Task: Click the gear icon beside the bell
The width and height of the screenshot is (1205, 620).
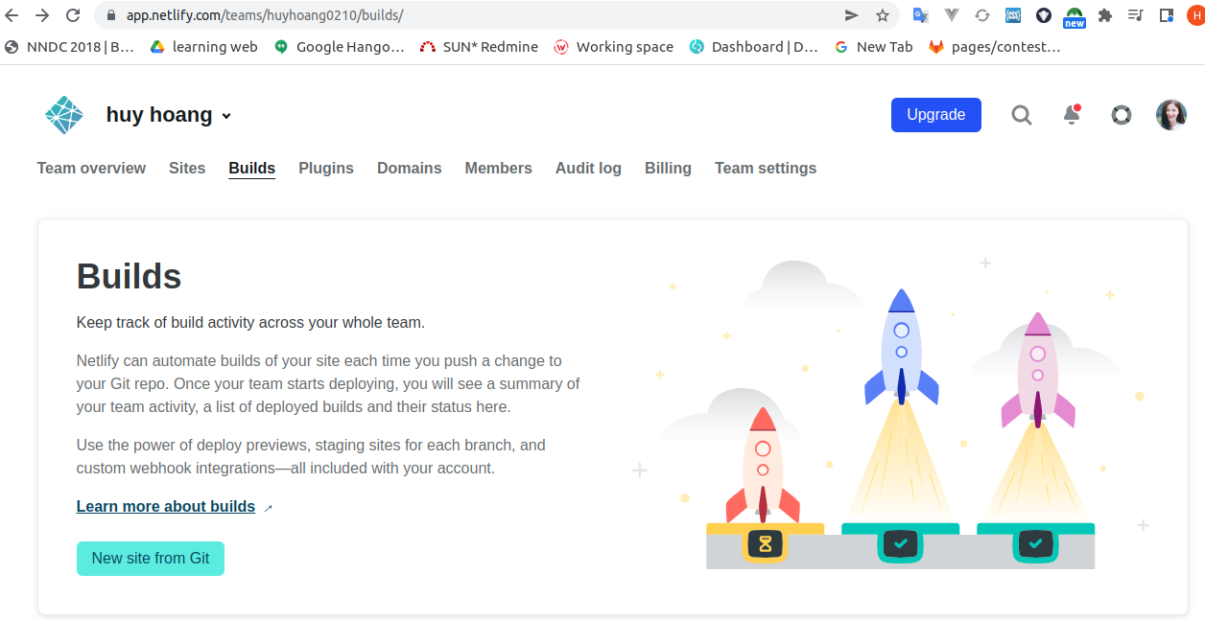Action: (1121, 115)
